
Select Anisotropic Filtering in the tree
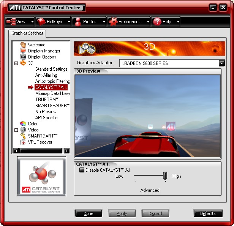point(52,81)
